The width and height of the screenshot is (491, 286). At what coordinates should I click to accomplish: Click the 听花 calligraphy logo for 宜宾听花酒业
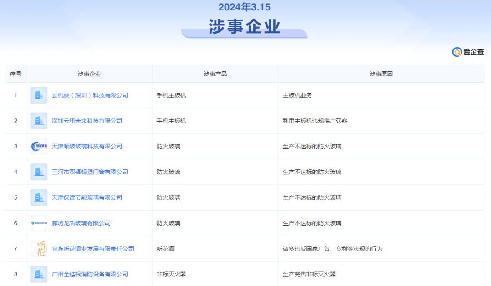(39, 249)
